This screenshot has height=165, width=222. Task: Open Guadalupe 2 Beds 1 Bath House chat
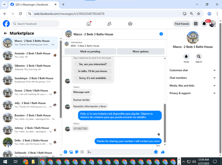click(30, 80)
